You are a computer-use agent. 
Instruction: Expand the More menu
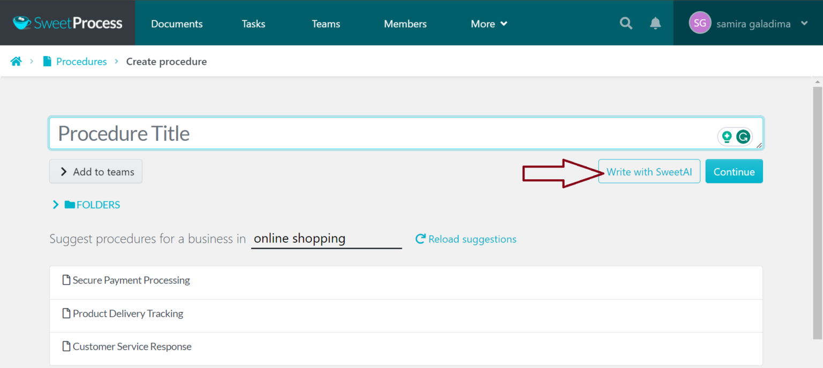(489, 24)
